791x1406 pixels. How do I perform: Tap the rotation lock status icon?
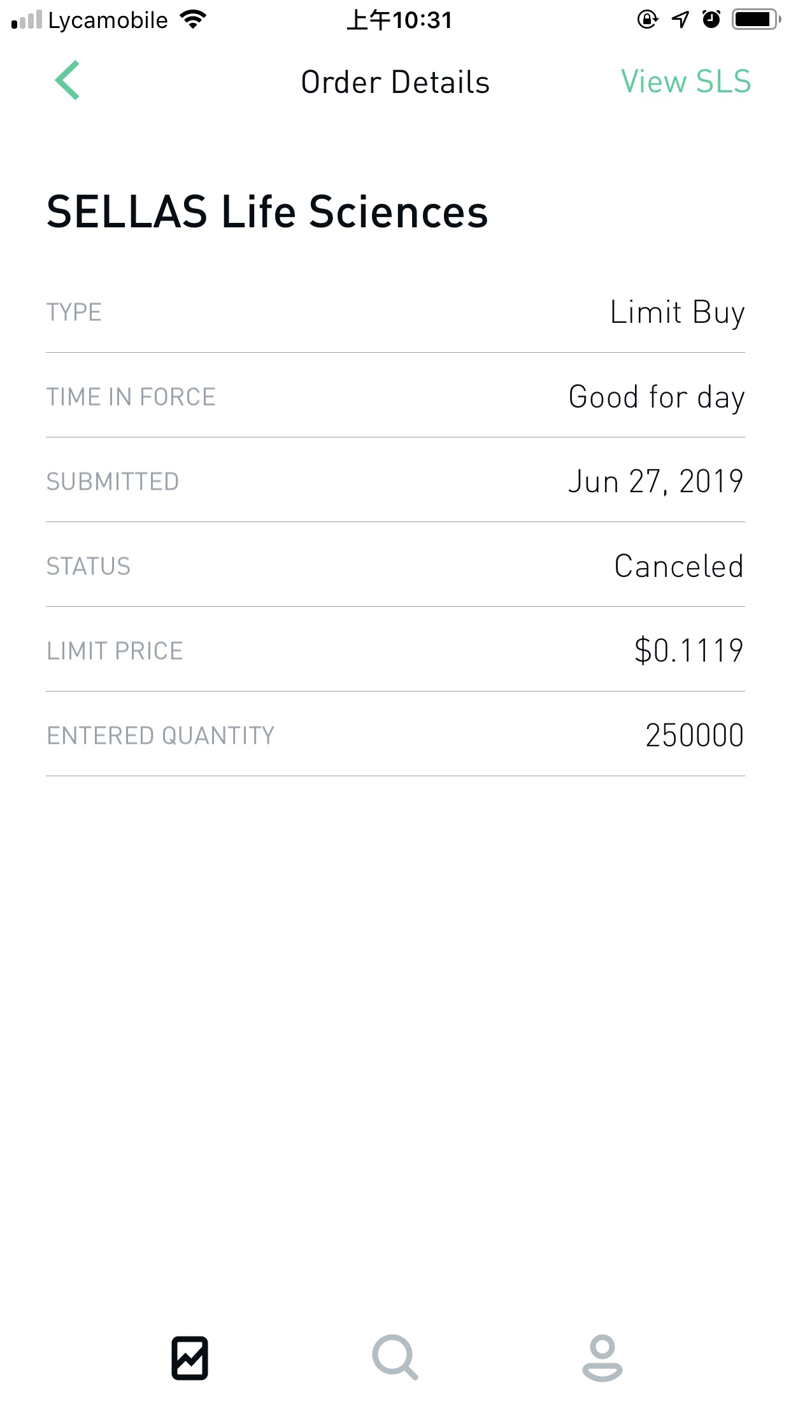647,20
